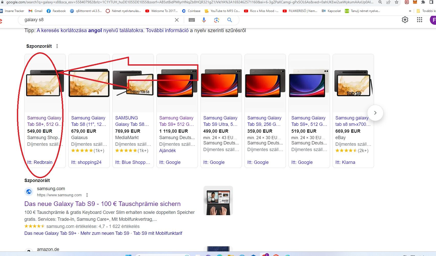Open the YouTube to MP3 Converter bookmark
This screenshot has width=436, height=256.
point(222,11)
